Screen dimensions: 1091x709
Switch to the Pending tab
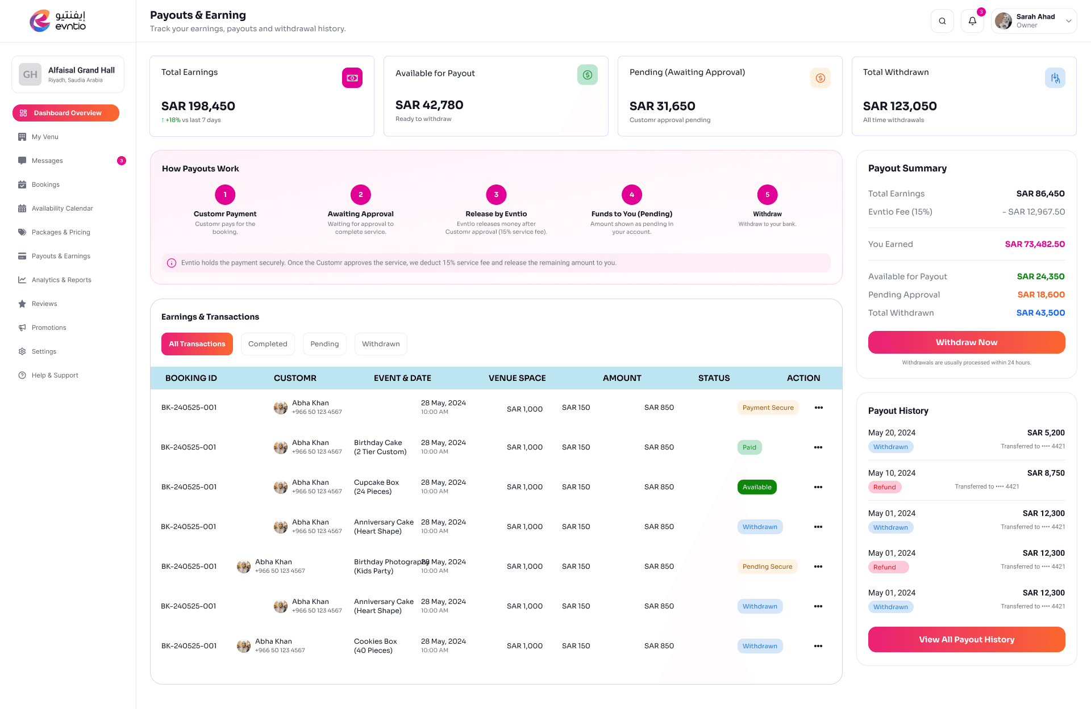point(324,344)
